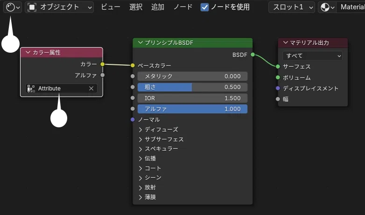Click the 粗さ value slider
Image resolution: width=365 pixels, height=215 pixels.
pyautogui.click(x=192, y=87)
